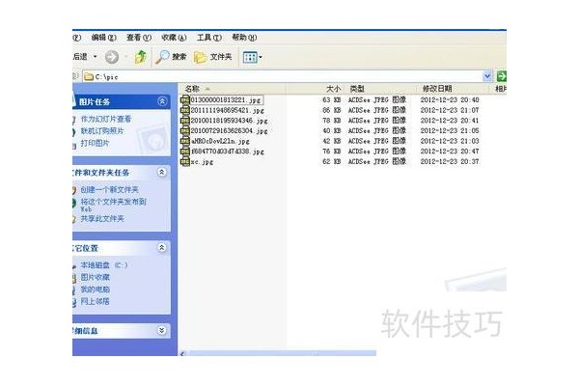Sort by 修改日期 column header
This screenshot has height=386, width=579.
pos(454,89)
